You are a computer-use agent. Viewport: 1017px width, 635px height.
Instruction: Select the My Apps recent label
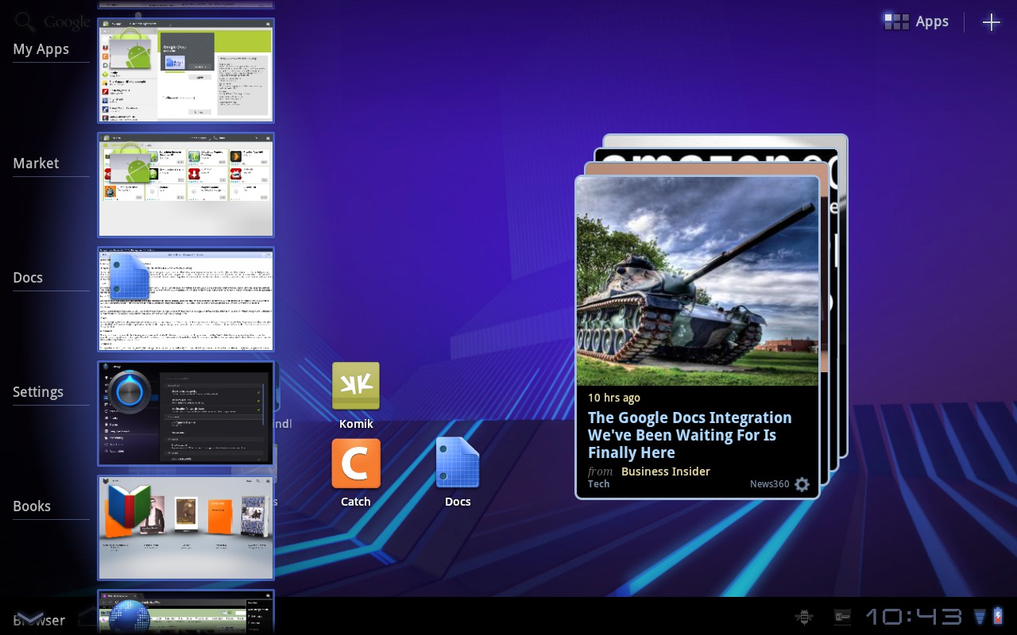coord(41,49)
